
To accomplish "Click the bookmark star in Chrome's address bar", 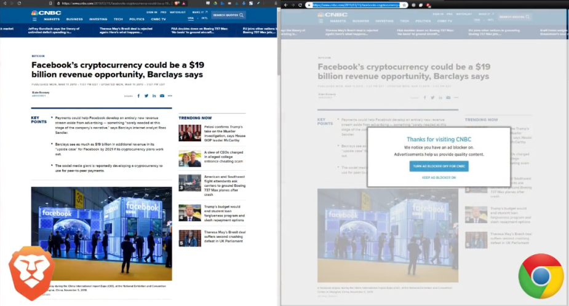I will click(x=404, y=5).
